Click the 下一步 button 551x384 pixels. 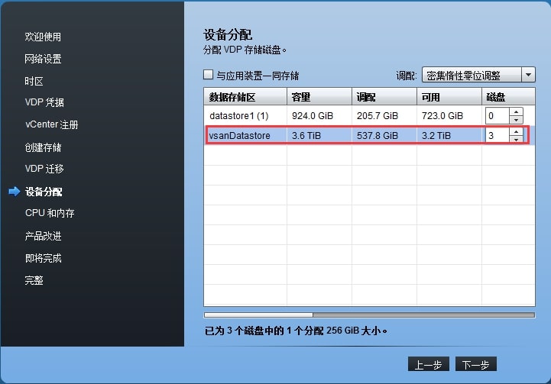(476, 364)
